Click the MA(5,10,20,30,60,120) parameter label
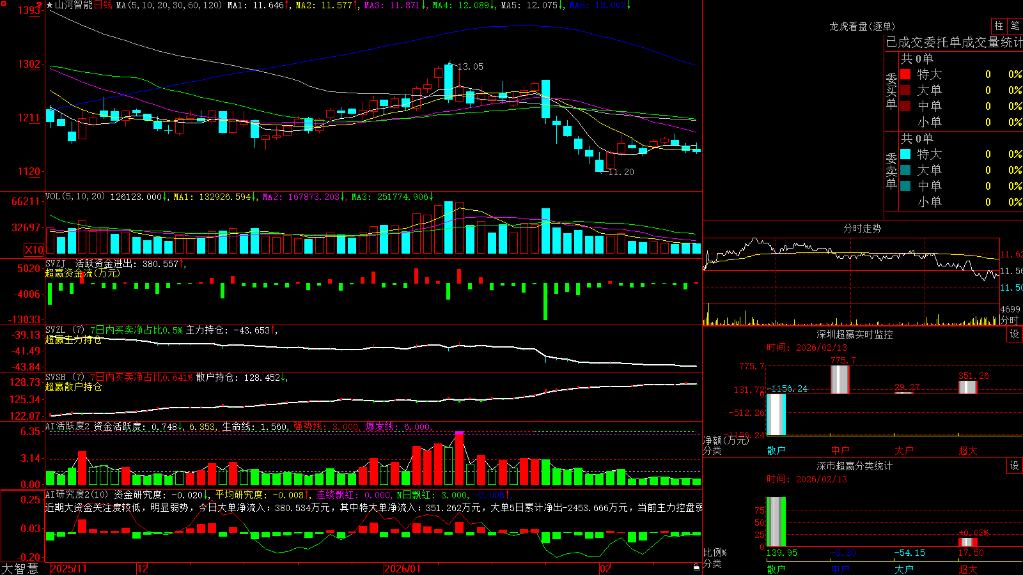Viewport: 1023px width, 575px height. point(169,5)
